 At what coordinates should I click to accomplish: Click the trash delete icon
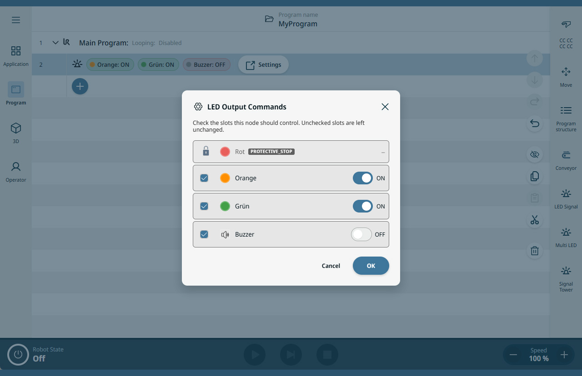point(535,251)
